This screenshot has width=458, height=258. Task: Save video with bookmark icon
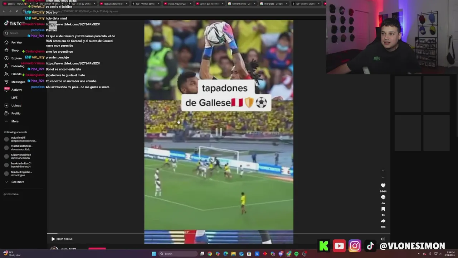click(383, 209)
